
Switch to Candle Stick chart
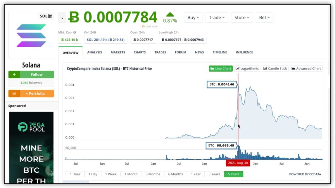pos(275,69)
